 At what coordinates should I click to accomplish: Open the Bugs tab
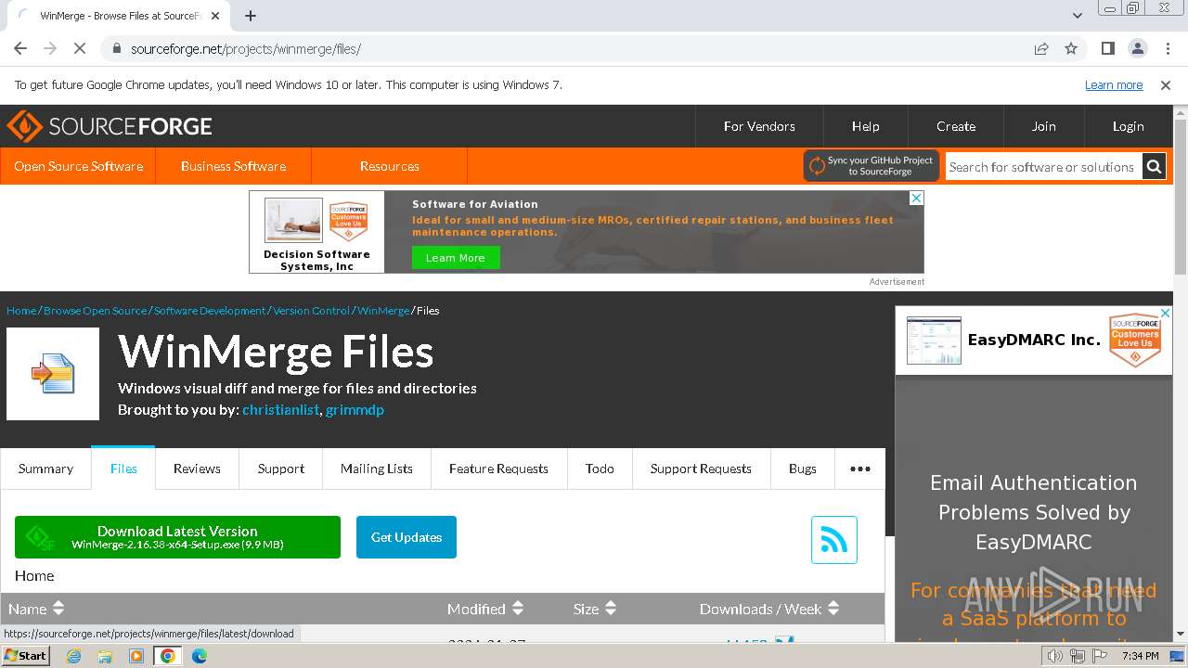point(803,469)
